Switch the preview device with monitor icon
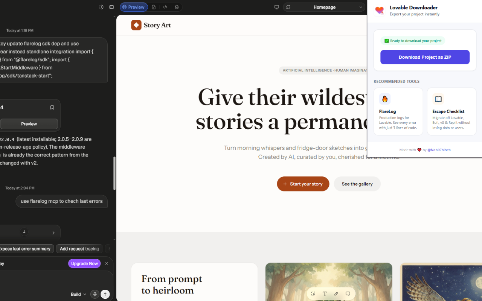 coord(277,7)
